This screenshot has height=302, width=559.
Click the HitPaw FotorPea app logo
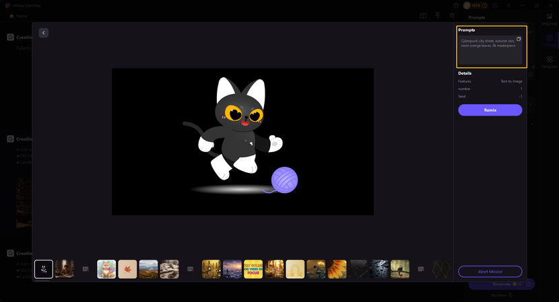(7, 5)
